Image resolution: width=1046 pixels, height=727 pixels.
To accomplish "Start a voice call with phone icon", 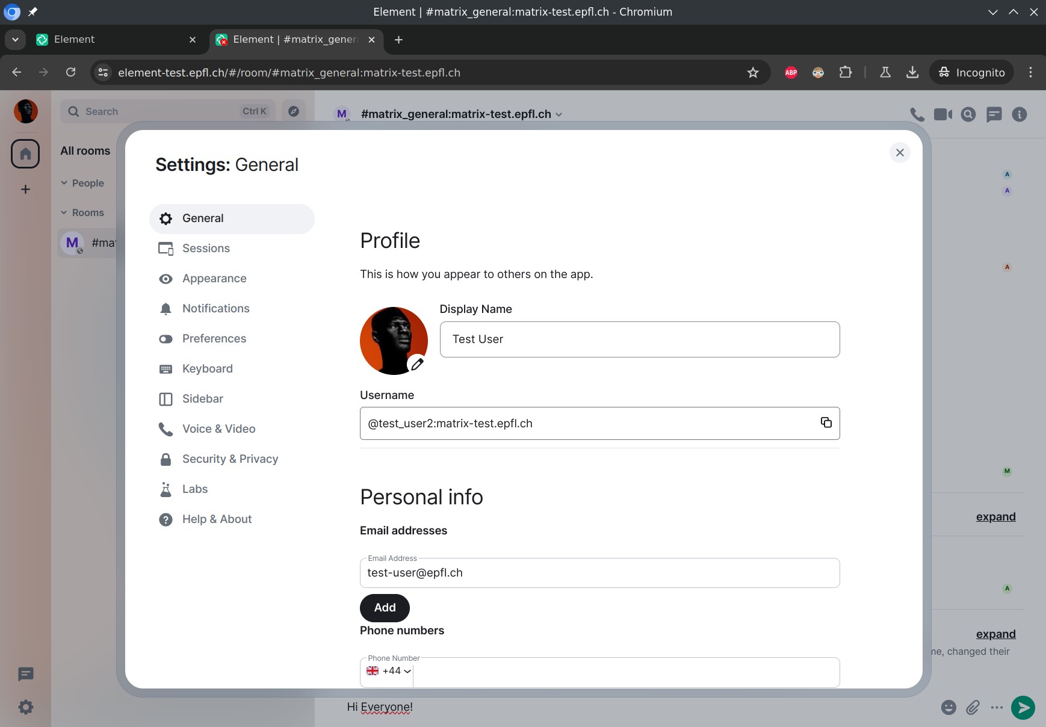I will point(917,114).
